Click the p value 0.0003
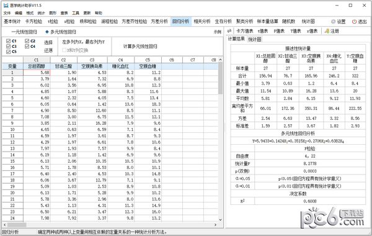 tap(310, 171)
